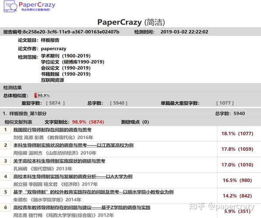Click scope entry '学术期刊 (1900-2019)'

click(66, 56)
